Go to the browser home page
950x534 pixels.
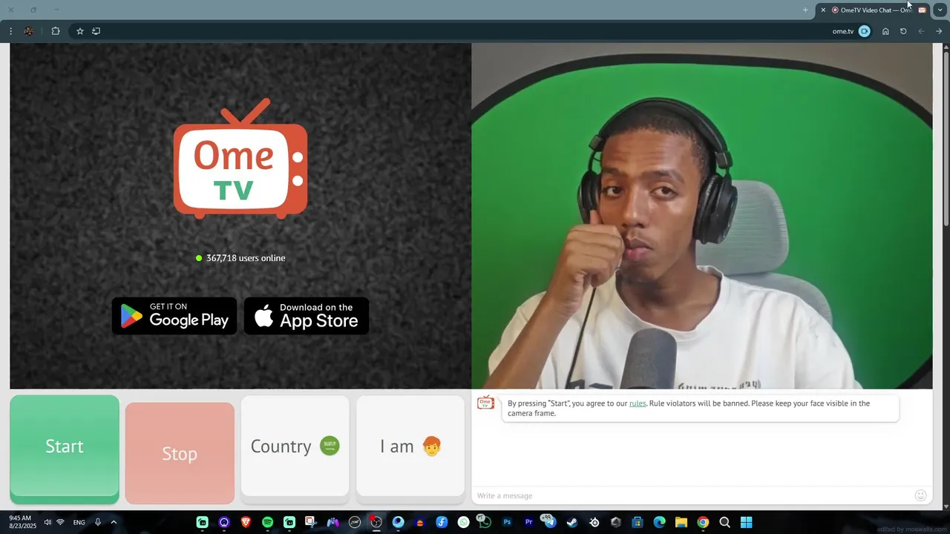(885, 31)
